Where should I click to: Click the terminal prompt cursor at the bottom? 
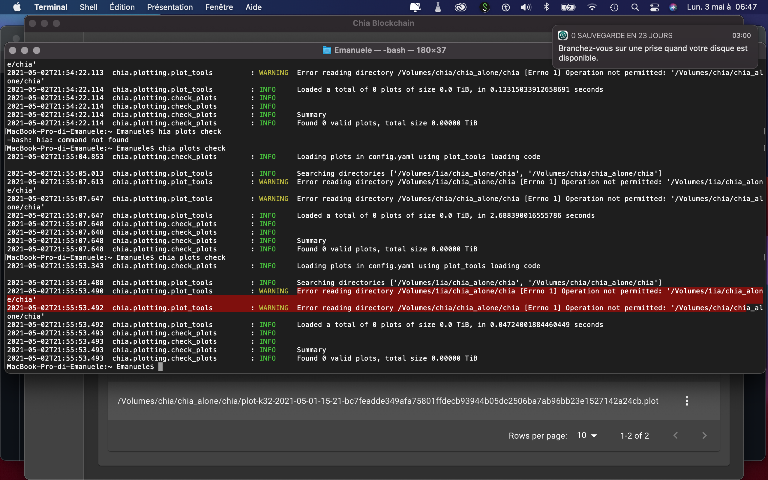coord(160,367)
